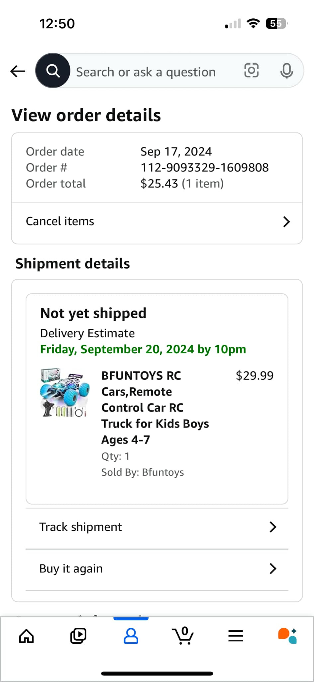Open the RC car product thumbnail
This screenshot has width=314, height=682.
tap(65, 393)
